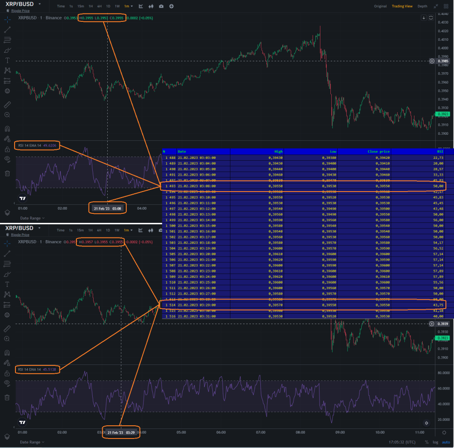This screenshot has width=454, height=448.
Task: Click the plus marker beside 0.3985 price label
Action: pos(432,61)
